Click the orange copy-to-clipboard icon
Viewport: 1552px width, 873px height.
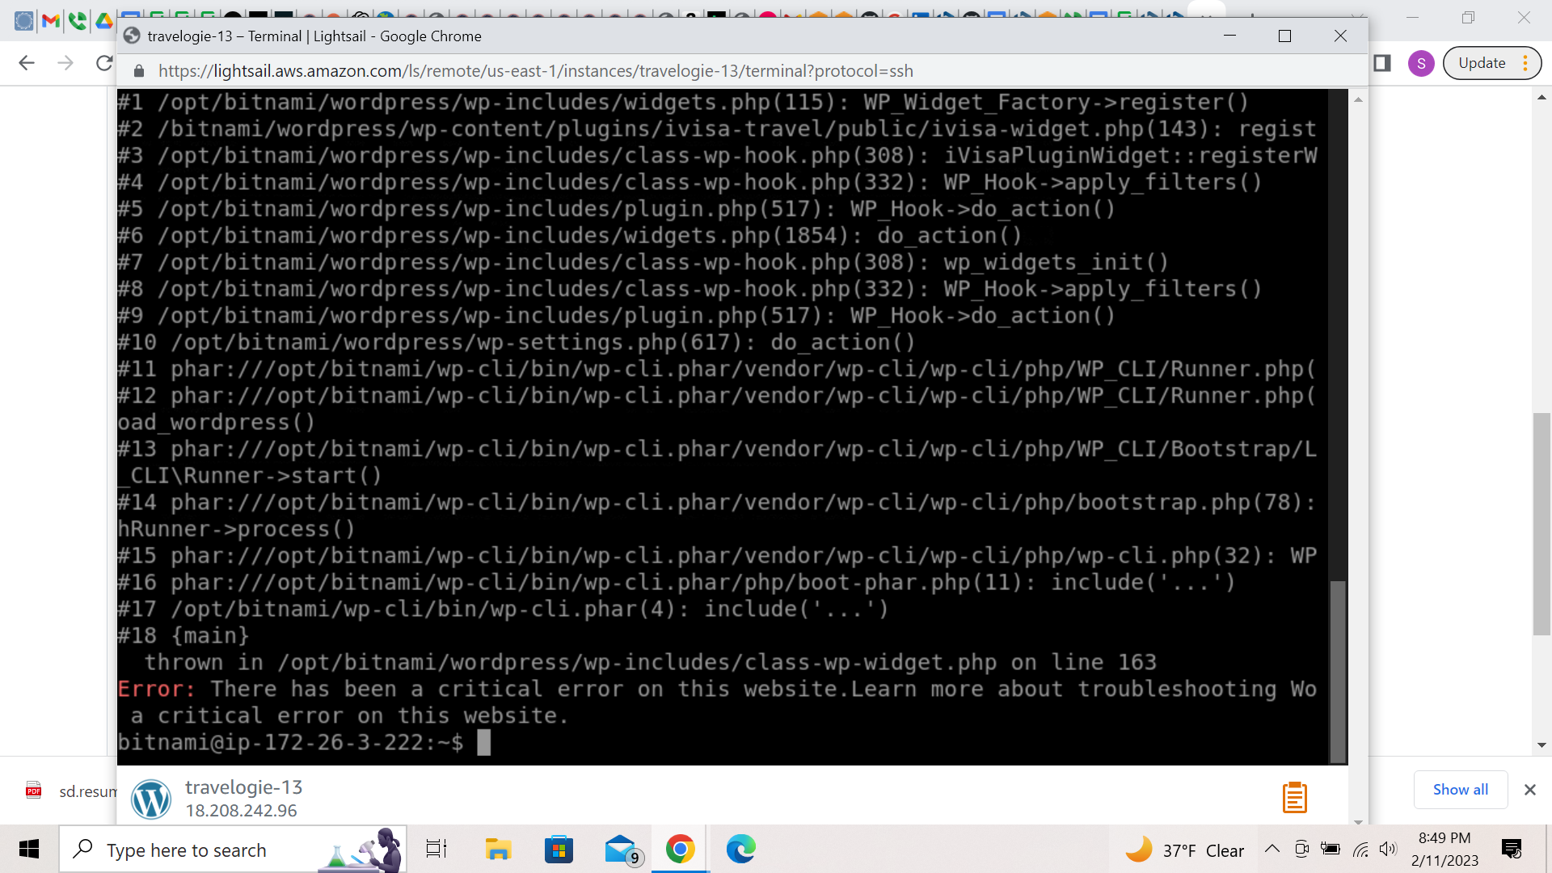coord(1295,797)
